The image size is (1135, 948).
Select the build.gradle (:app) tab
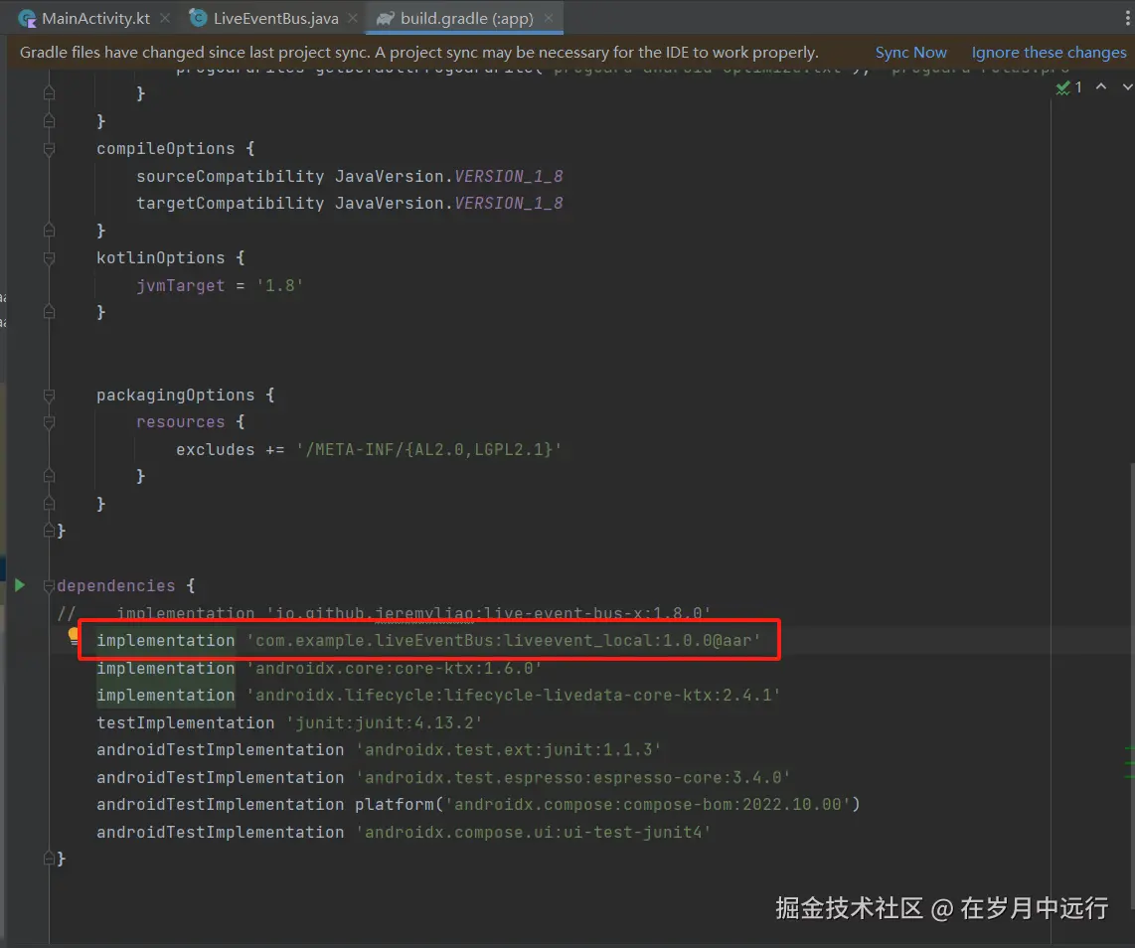(467, 18)
